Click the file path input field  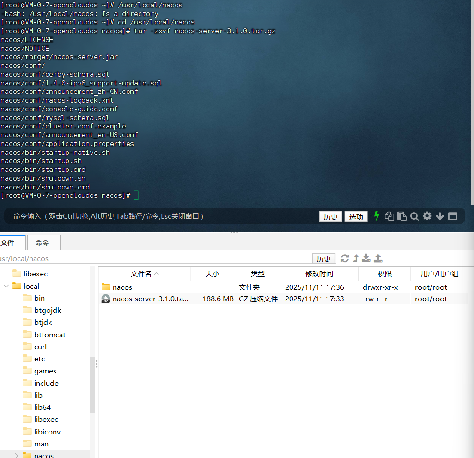click(x=152, y=259)
